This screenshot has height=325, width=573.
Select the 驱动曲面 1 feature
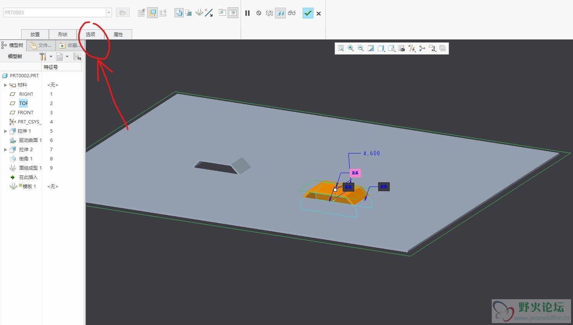pos(30,140)
